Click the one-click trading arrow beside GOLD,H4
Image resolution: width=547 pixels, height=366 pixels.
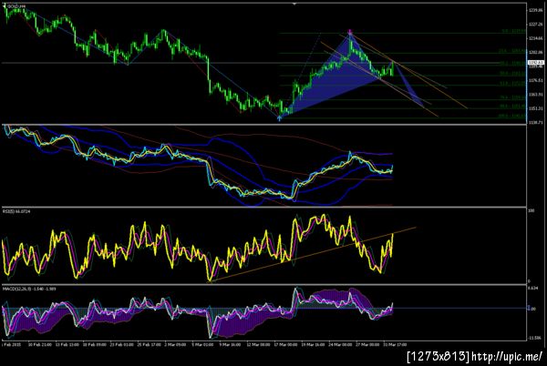[x=5, y=6]
